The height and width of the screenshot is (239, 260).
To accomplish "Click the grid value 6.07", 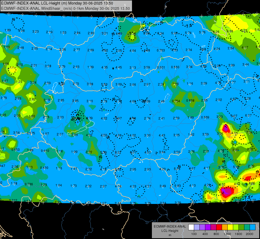I will (x=248, y=115).
